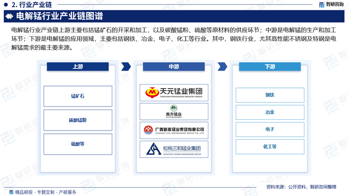Click the chevron arrow between 中游 and 下游
348x196 pixels.
pyautogui.click(x=222, y=66)
